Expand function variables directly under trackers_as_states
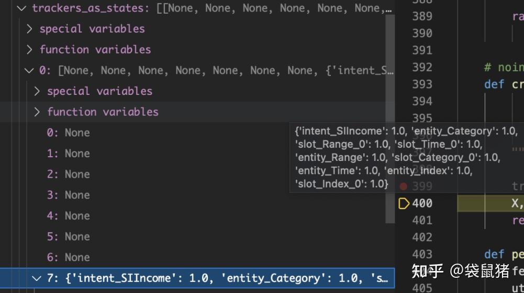Screen dimensions: 524x293 [x=29, y=50]
